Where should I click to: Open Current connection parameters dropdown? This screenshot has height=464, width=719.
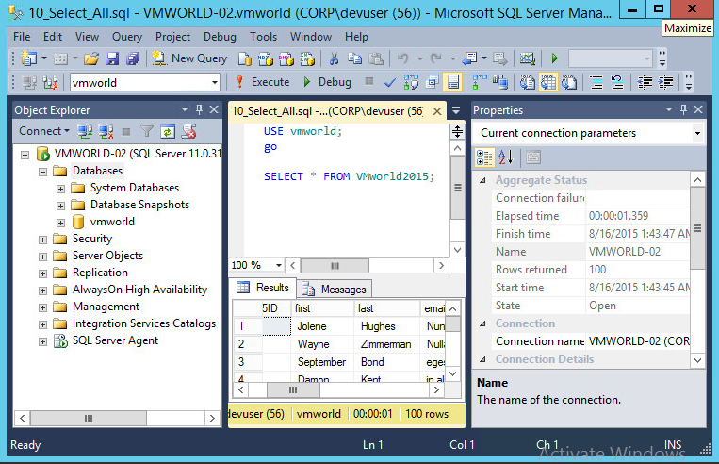point(697,133)
